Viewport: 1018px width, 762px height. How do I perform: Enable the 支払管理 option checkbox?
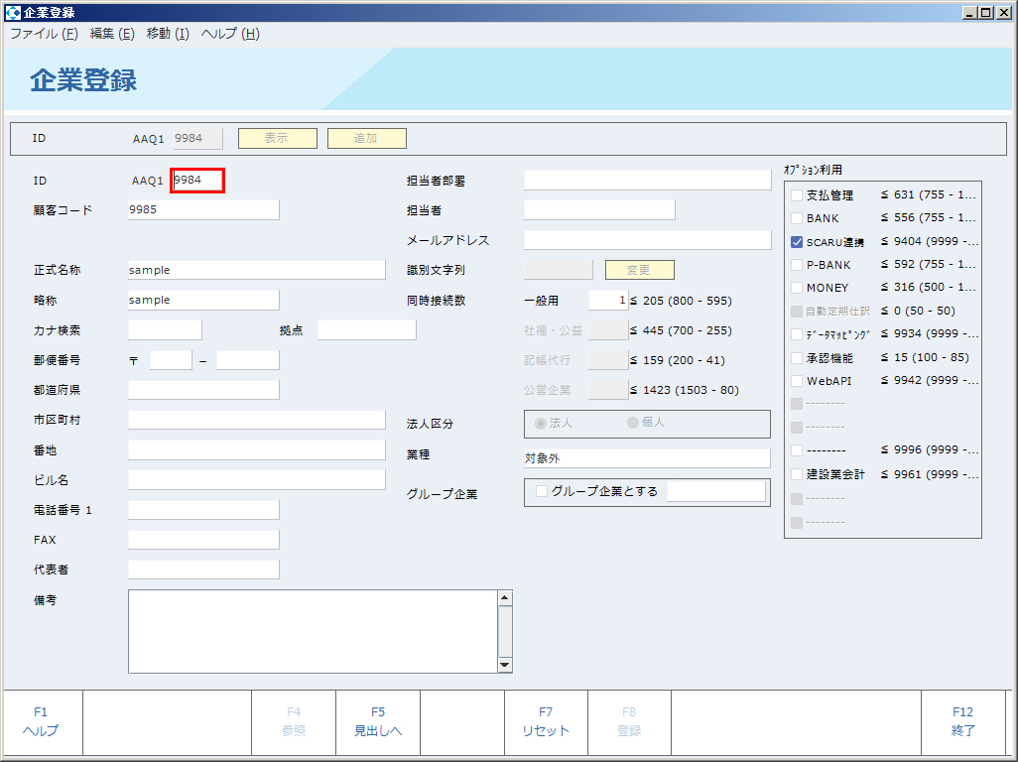coord(797,195)
